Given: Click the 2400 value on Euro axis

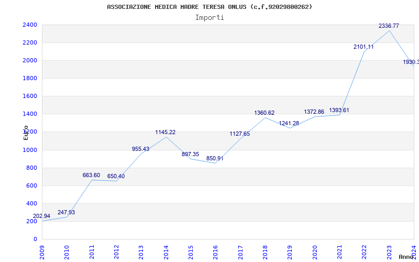Looking at the screenshot, I should 30,25.
